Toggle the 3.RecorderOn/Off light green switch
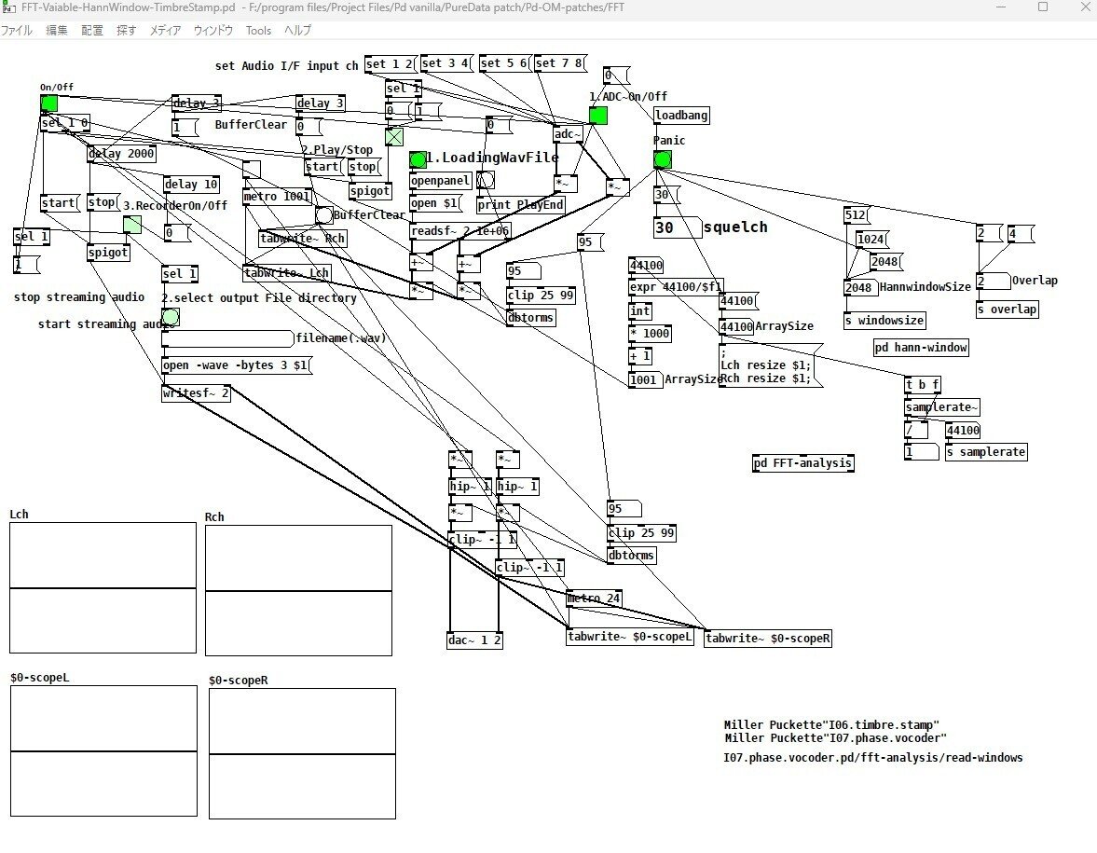Viewport: 1097px width, 853px height. pyautogui.click(x=132, y=225)
